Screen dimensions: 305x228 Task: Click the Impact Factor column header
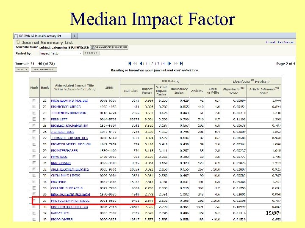147,91
